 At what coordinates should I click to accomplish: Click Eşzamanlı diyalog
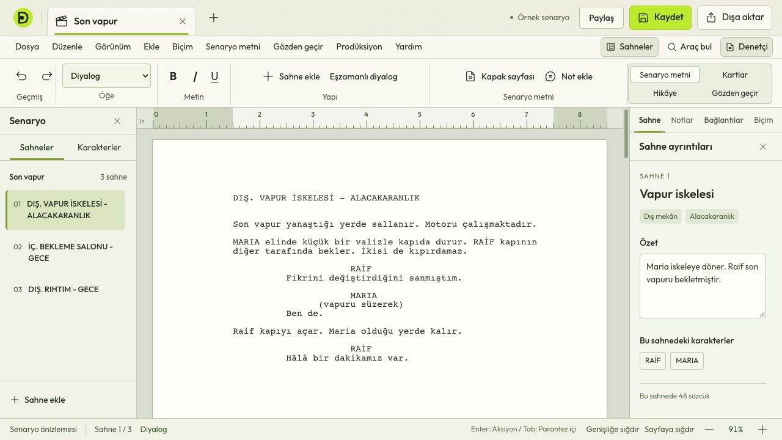coord(364,76)
